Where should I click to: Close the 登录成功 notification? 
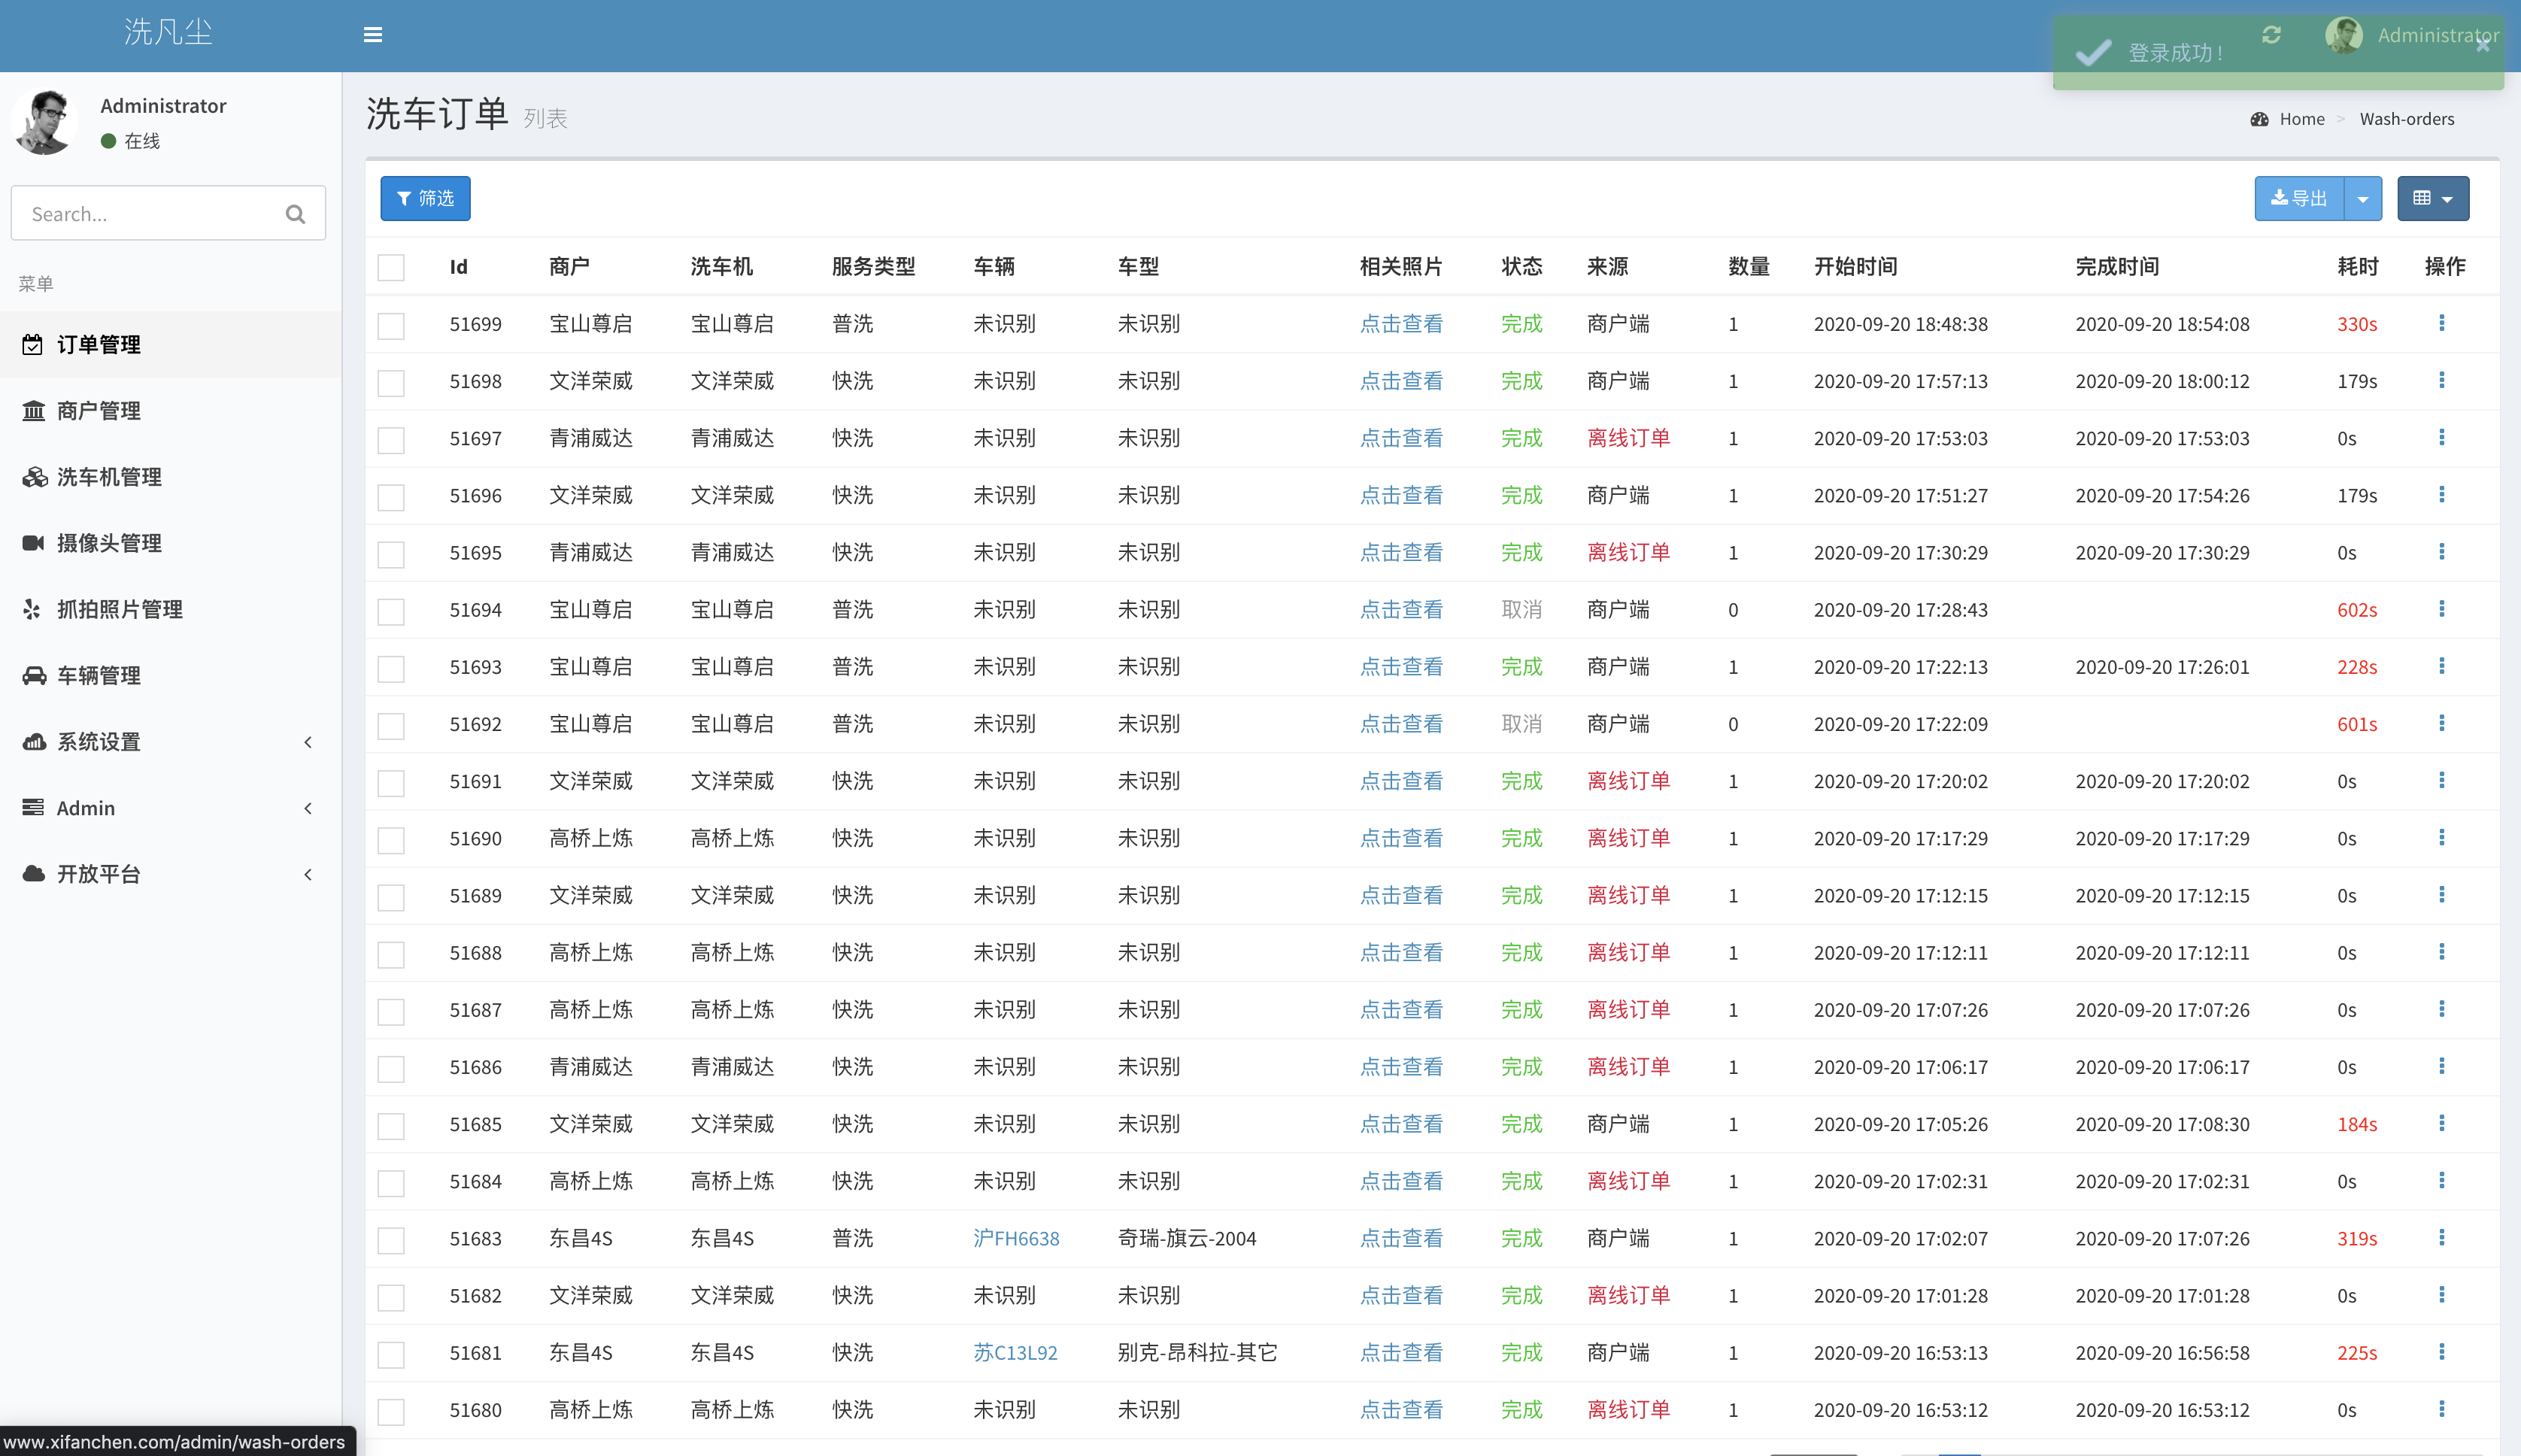2483,45
